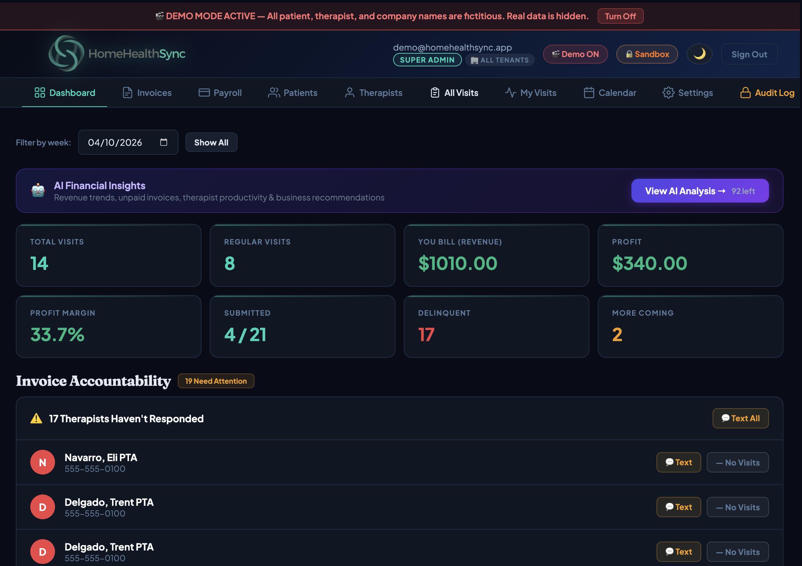Screen dimensions: 802x566
Task: Toggle dark mode with the moon icon
Action: (699, 54)
